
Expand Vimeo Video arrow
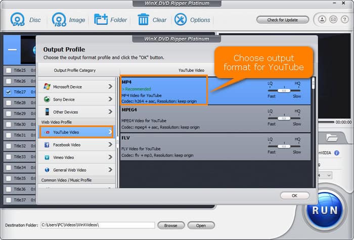pos(110,157)
